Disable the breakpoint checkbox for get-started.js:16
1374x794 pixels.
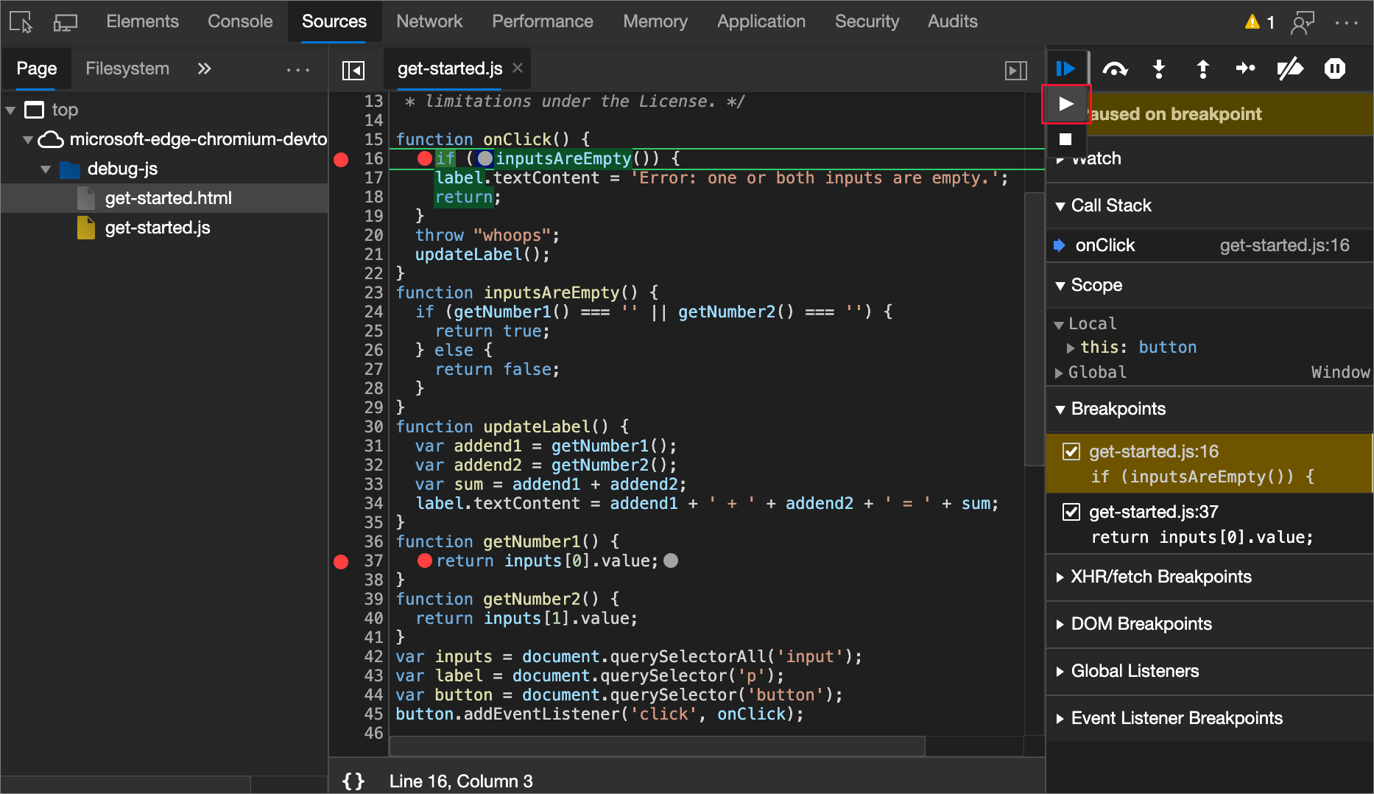point(1071,451)
